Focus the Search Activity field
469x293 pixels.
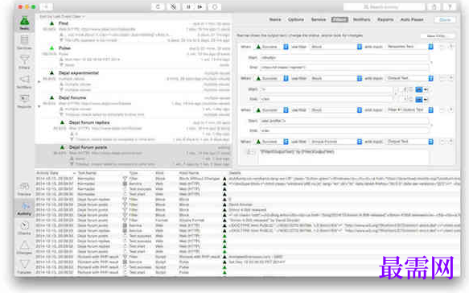[x=384, y=6]
